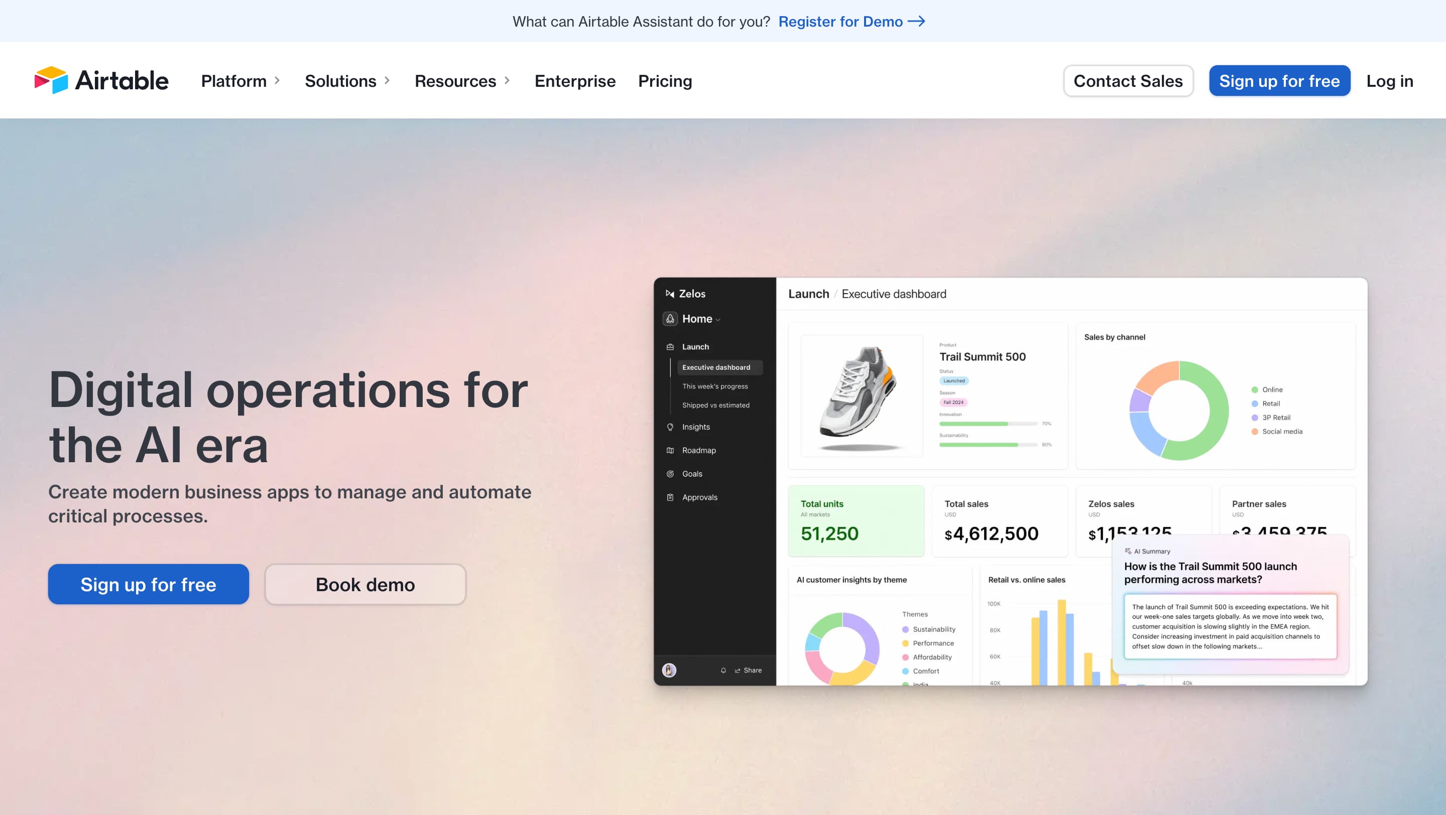Viewport: 1446px width, 815px height.
Task: Click the Launch breadcrumb
Action: (x=808, y=294)
